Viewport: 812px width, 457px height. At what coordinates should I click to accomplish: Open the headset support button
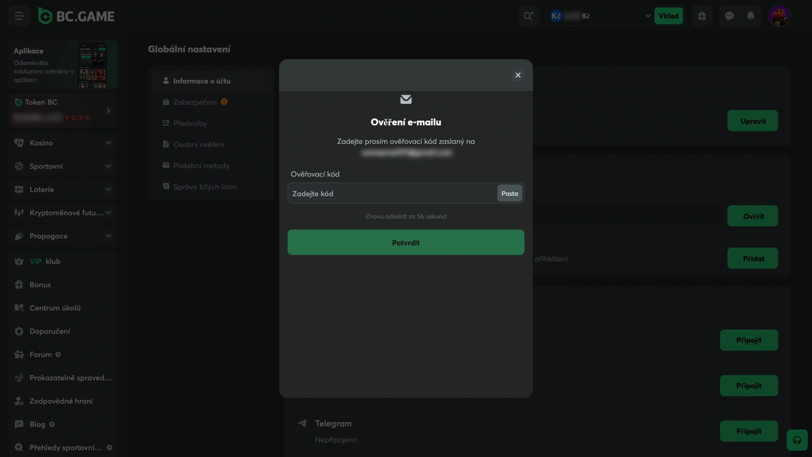tap(797, 440)
